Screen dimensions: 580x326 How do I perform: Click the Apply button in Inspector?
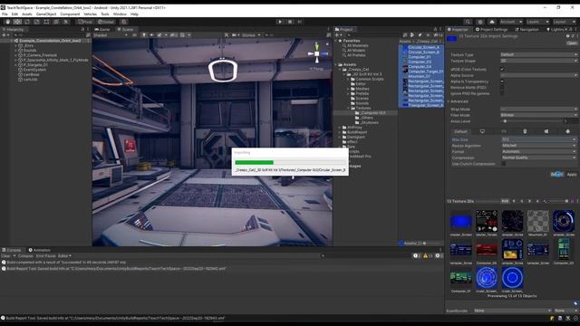[x=572, y=174]
